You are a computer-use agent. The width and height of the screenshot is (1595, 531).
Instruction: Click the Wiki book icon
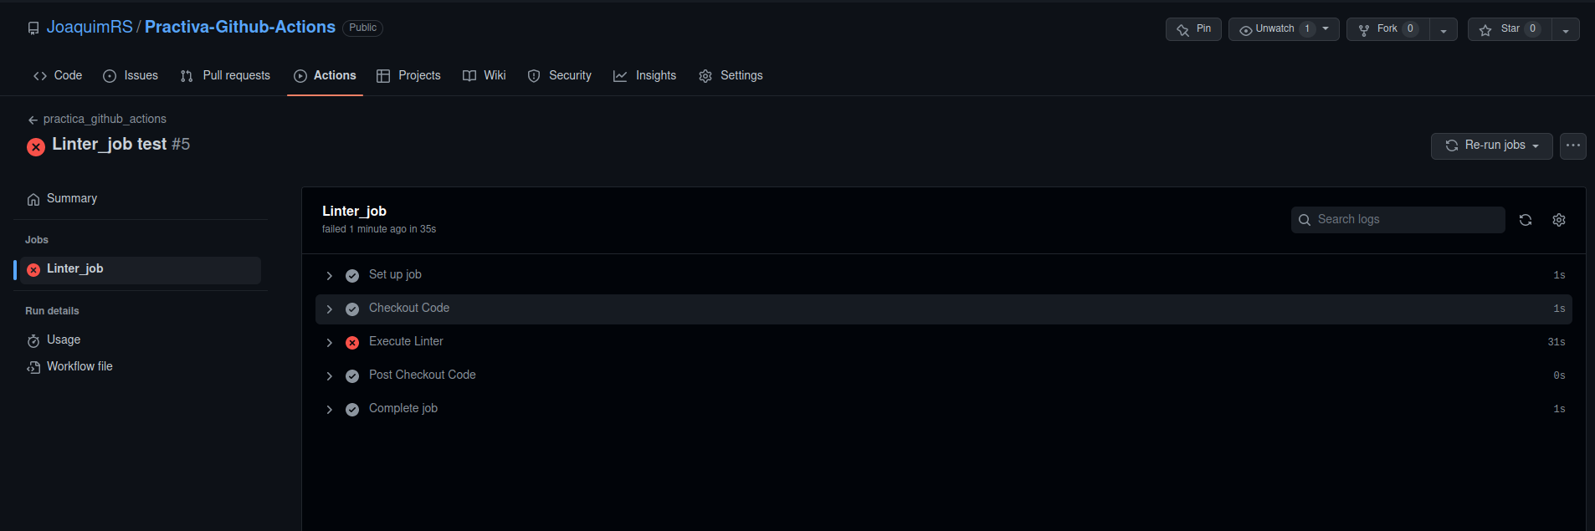[469, 76]
